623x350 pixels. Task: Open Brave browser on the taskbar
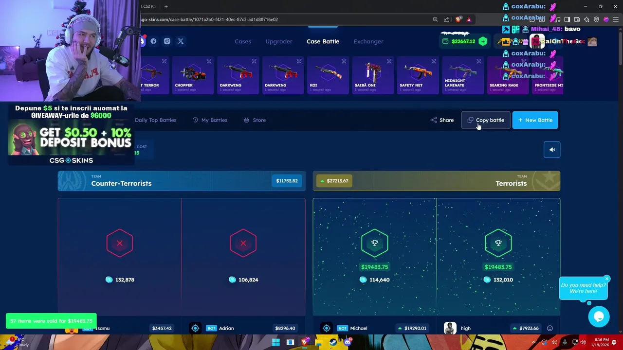[x=305, y=342]
